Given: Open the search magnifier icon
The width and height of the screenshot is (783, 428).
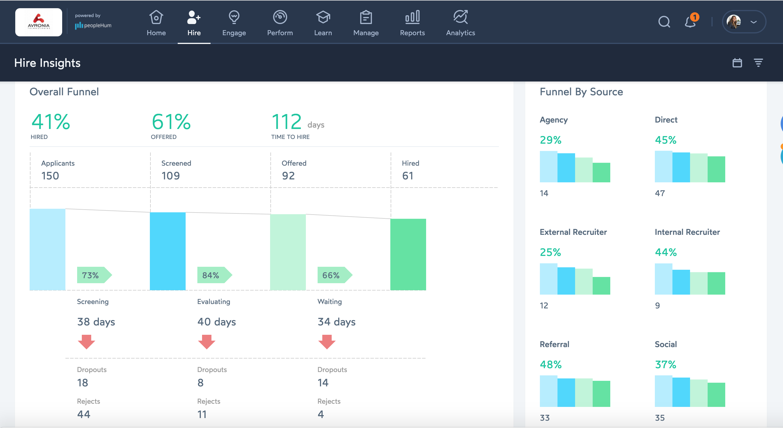Looking at the screenshot, I should [664, 22].
